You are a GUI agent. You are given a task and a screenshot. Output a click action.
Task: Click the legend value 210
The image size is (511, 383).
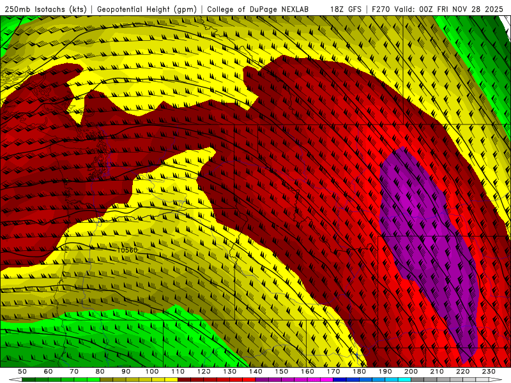click(437, 372)
